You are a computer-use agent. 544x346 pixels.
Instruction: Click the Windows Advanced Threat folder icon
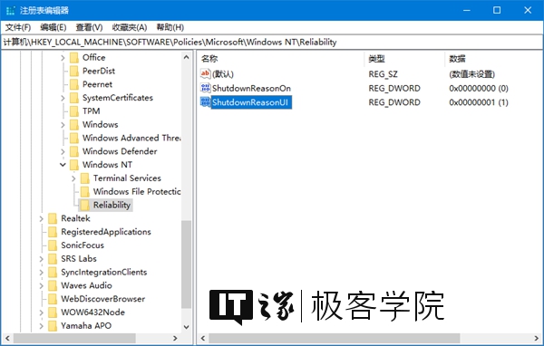[x=74, y=138]
